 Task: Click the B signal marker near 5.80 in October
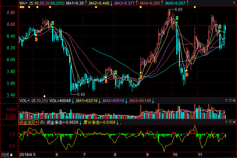[x=187, y=75]
